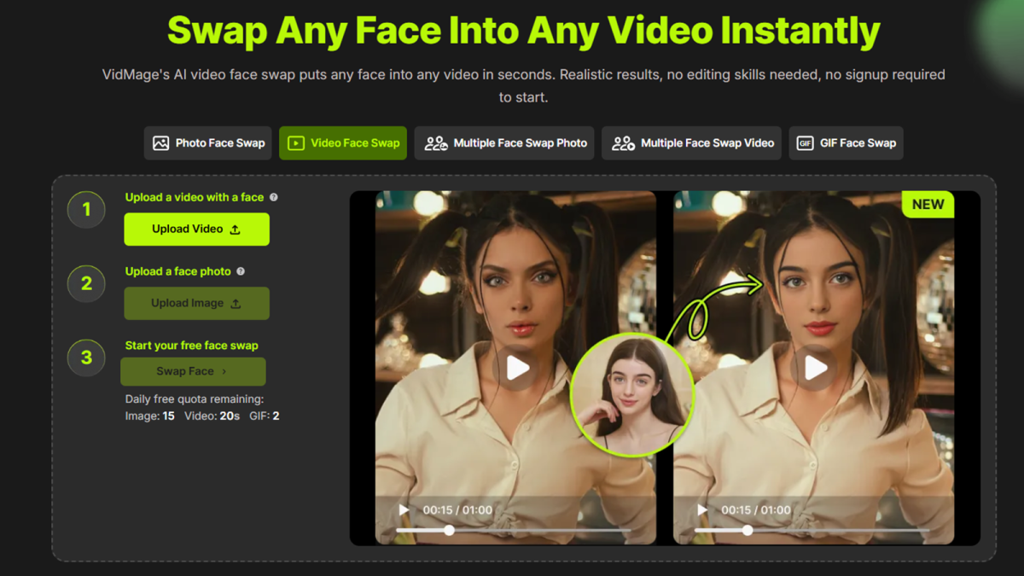This screenshot has height=576, width=1024.
Task: Click upload arrow icon on Upload Video button
Action: tap(236, 230)
